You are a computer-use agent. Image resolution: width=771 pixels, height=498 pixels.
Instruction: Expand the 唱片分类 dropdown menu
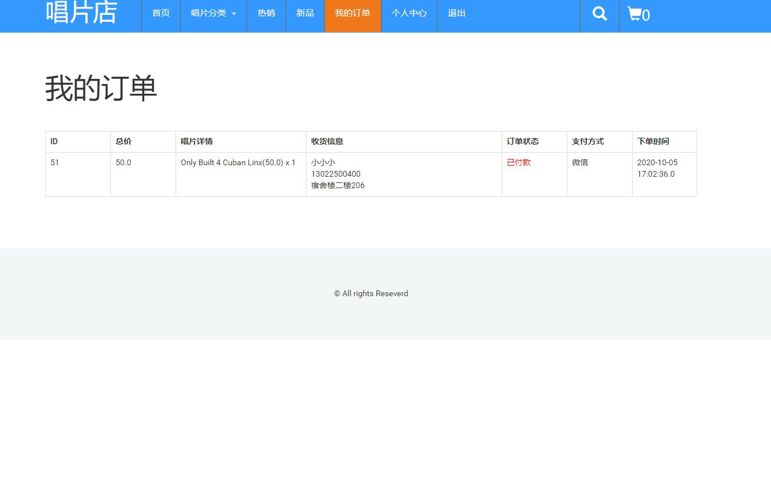click(213, 13)
